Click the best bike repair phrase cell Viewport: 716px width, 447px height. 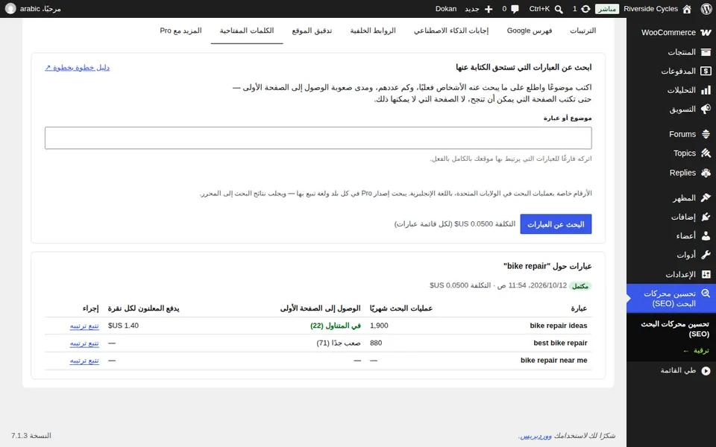560,343
